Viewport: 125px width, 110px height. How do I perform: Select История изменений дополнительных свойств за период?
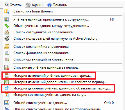(63, 82)
